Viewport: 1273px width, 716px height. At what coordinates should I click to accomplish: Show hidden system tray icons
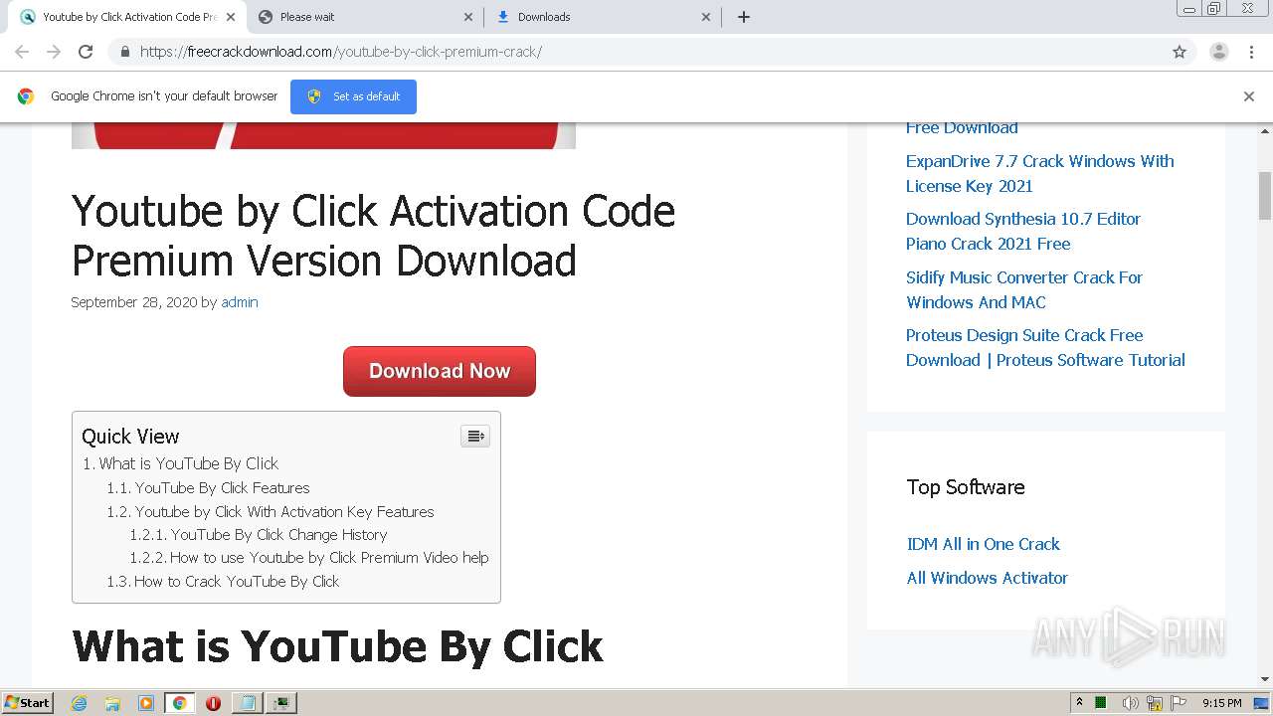[x=1079, y=702]
